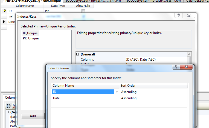Close the Index Columns dialog
The height and width of the screenshot is (128, 209).
(186, 67)
